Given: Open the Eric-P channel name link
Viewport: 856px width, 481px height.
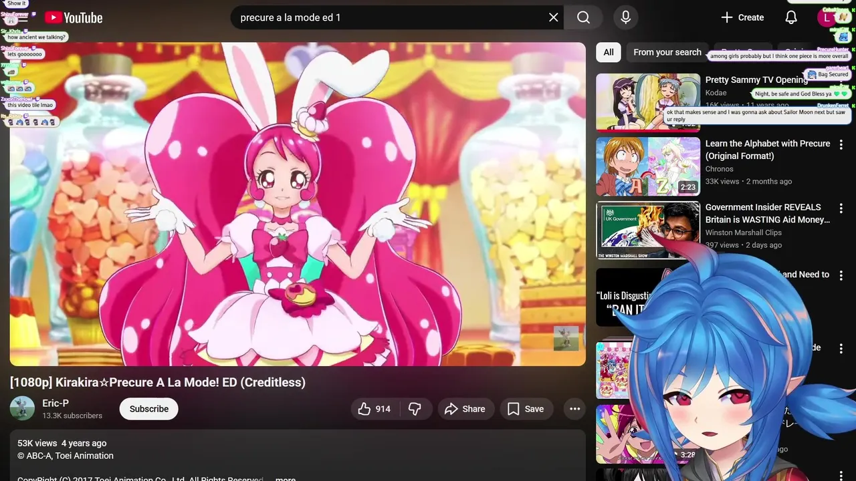Looking at the screenshot, I should [x=56, y=404].
